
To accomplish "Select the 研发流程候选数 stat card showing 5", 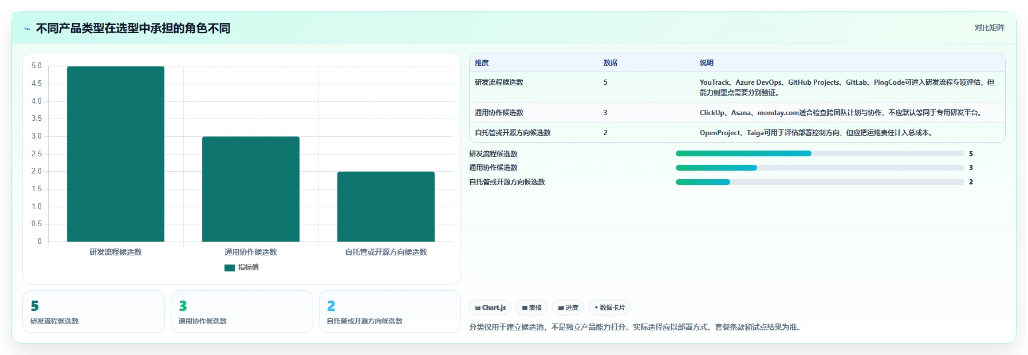I will pos(93,311).
